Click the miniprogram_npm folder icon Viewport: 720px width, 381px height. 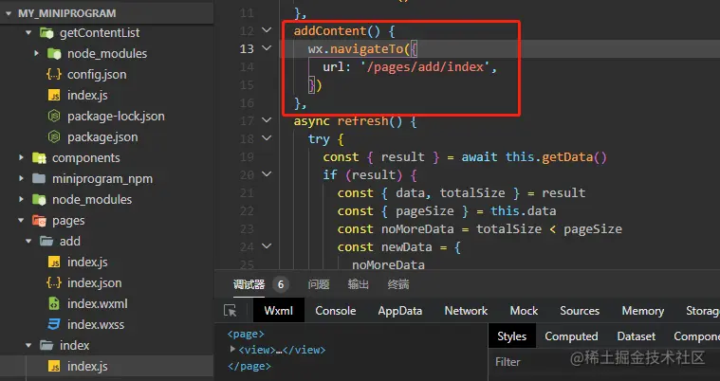(39, 178)
